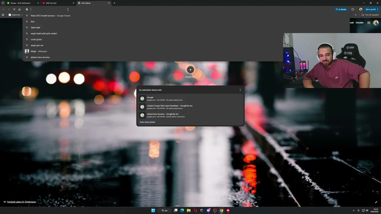
Task: Switch to Chrome in the taskbar
Action: pyautogui.click(x=221, y=210)
